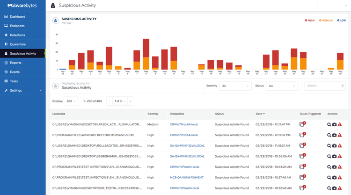Expand the Settings menu in sidebar

22,90
